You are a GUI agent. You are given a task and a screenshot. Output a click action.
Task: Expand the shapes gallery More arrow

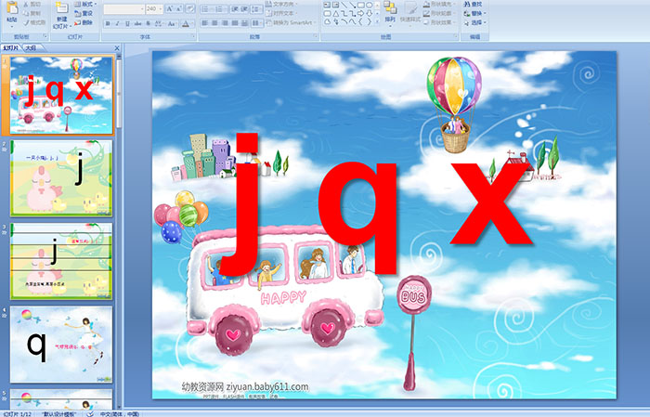click(377, 21)
